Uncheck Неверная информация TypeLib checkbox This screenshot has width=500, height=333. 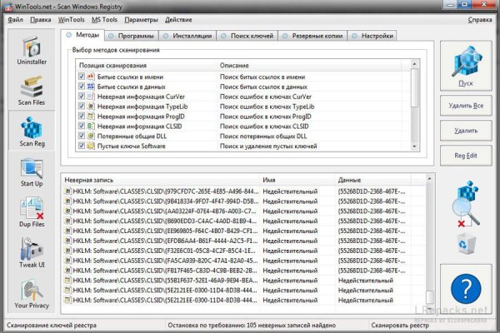(x=82, y=106)
